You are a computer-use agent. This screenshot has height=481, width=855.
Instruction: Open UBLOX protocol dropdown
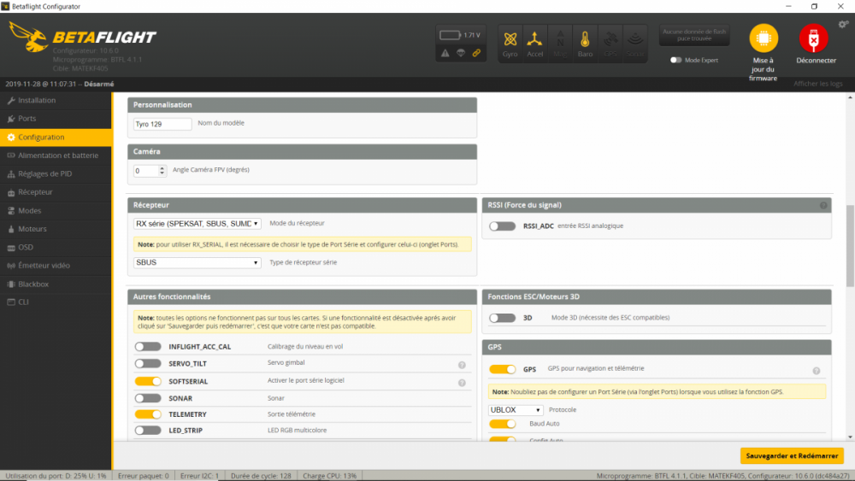pos(515,409)
